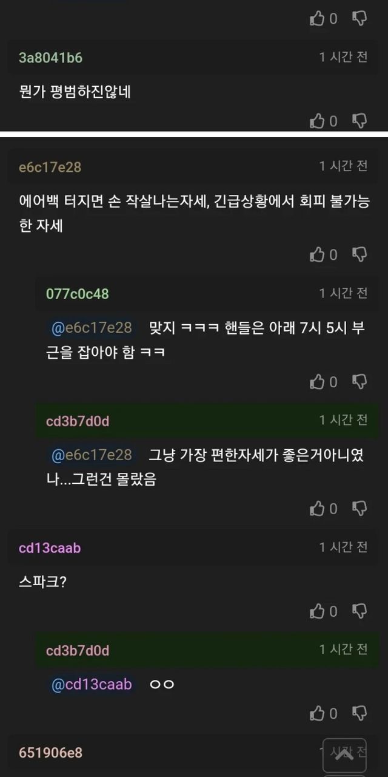Select username 651906e8 at the bottom
The width and height of the screenshot is (388, 777).
pyautogui.click(x=50, y=753)
